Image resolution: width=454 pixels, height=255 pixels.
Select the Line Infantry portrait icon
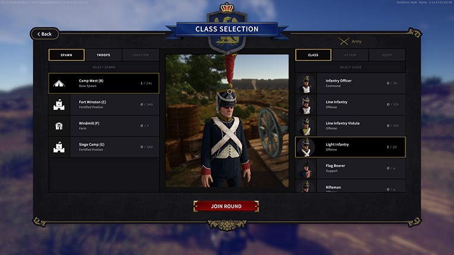tap(306, 105)
